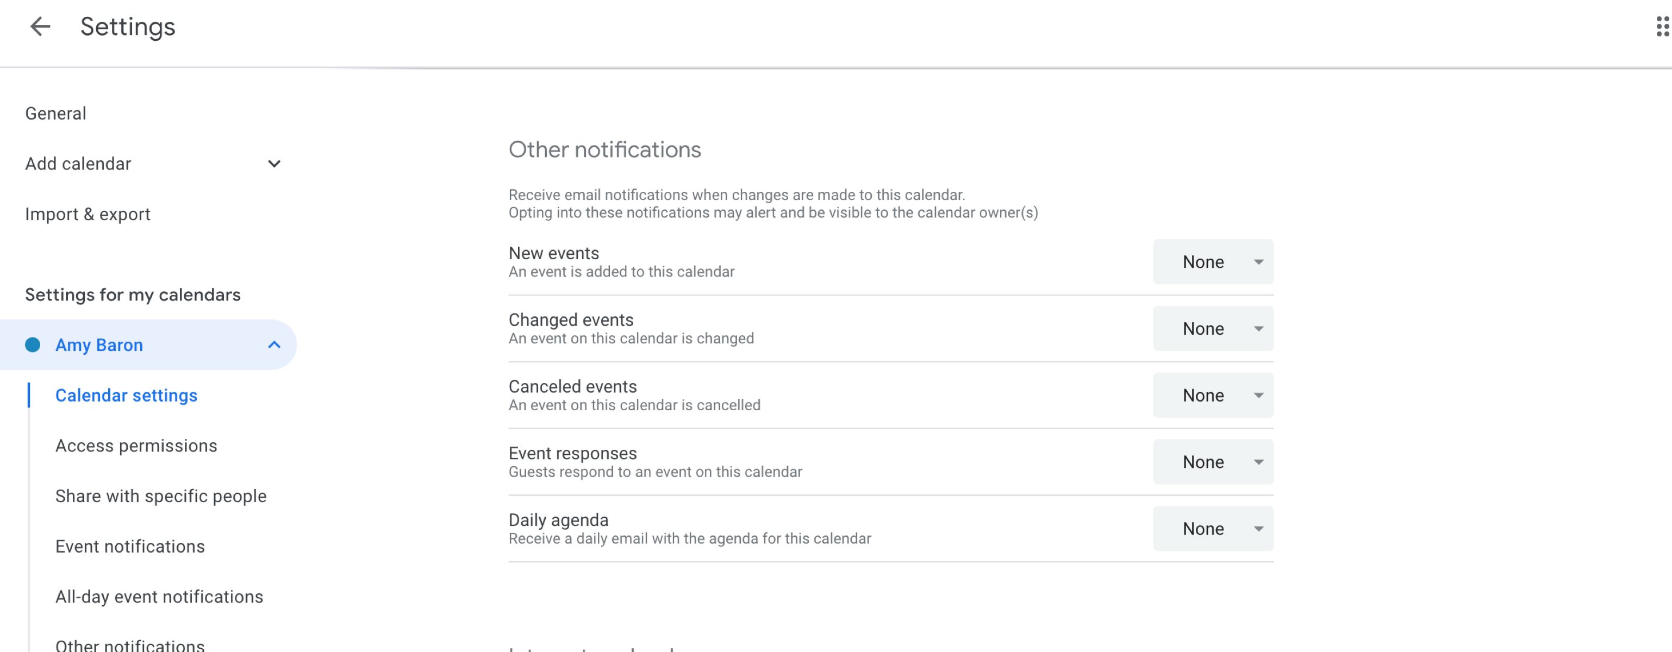This screenshot has width=1672, height=652.
Task: Click the Event notifications settings link
Action: [130, 546]
